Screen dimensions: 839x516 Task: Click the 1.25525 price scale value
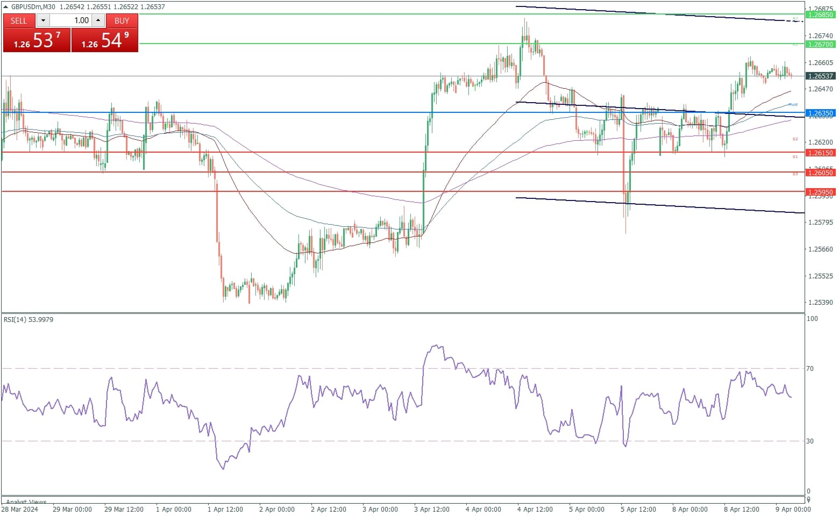tap(821, 276)
